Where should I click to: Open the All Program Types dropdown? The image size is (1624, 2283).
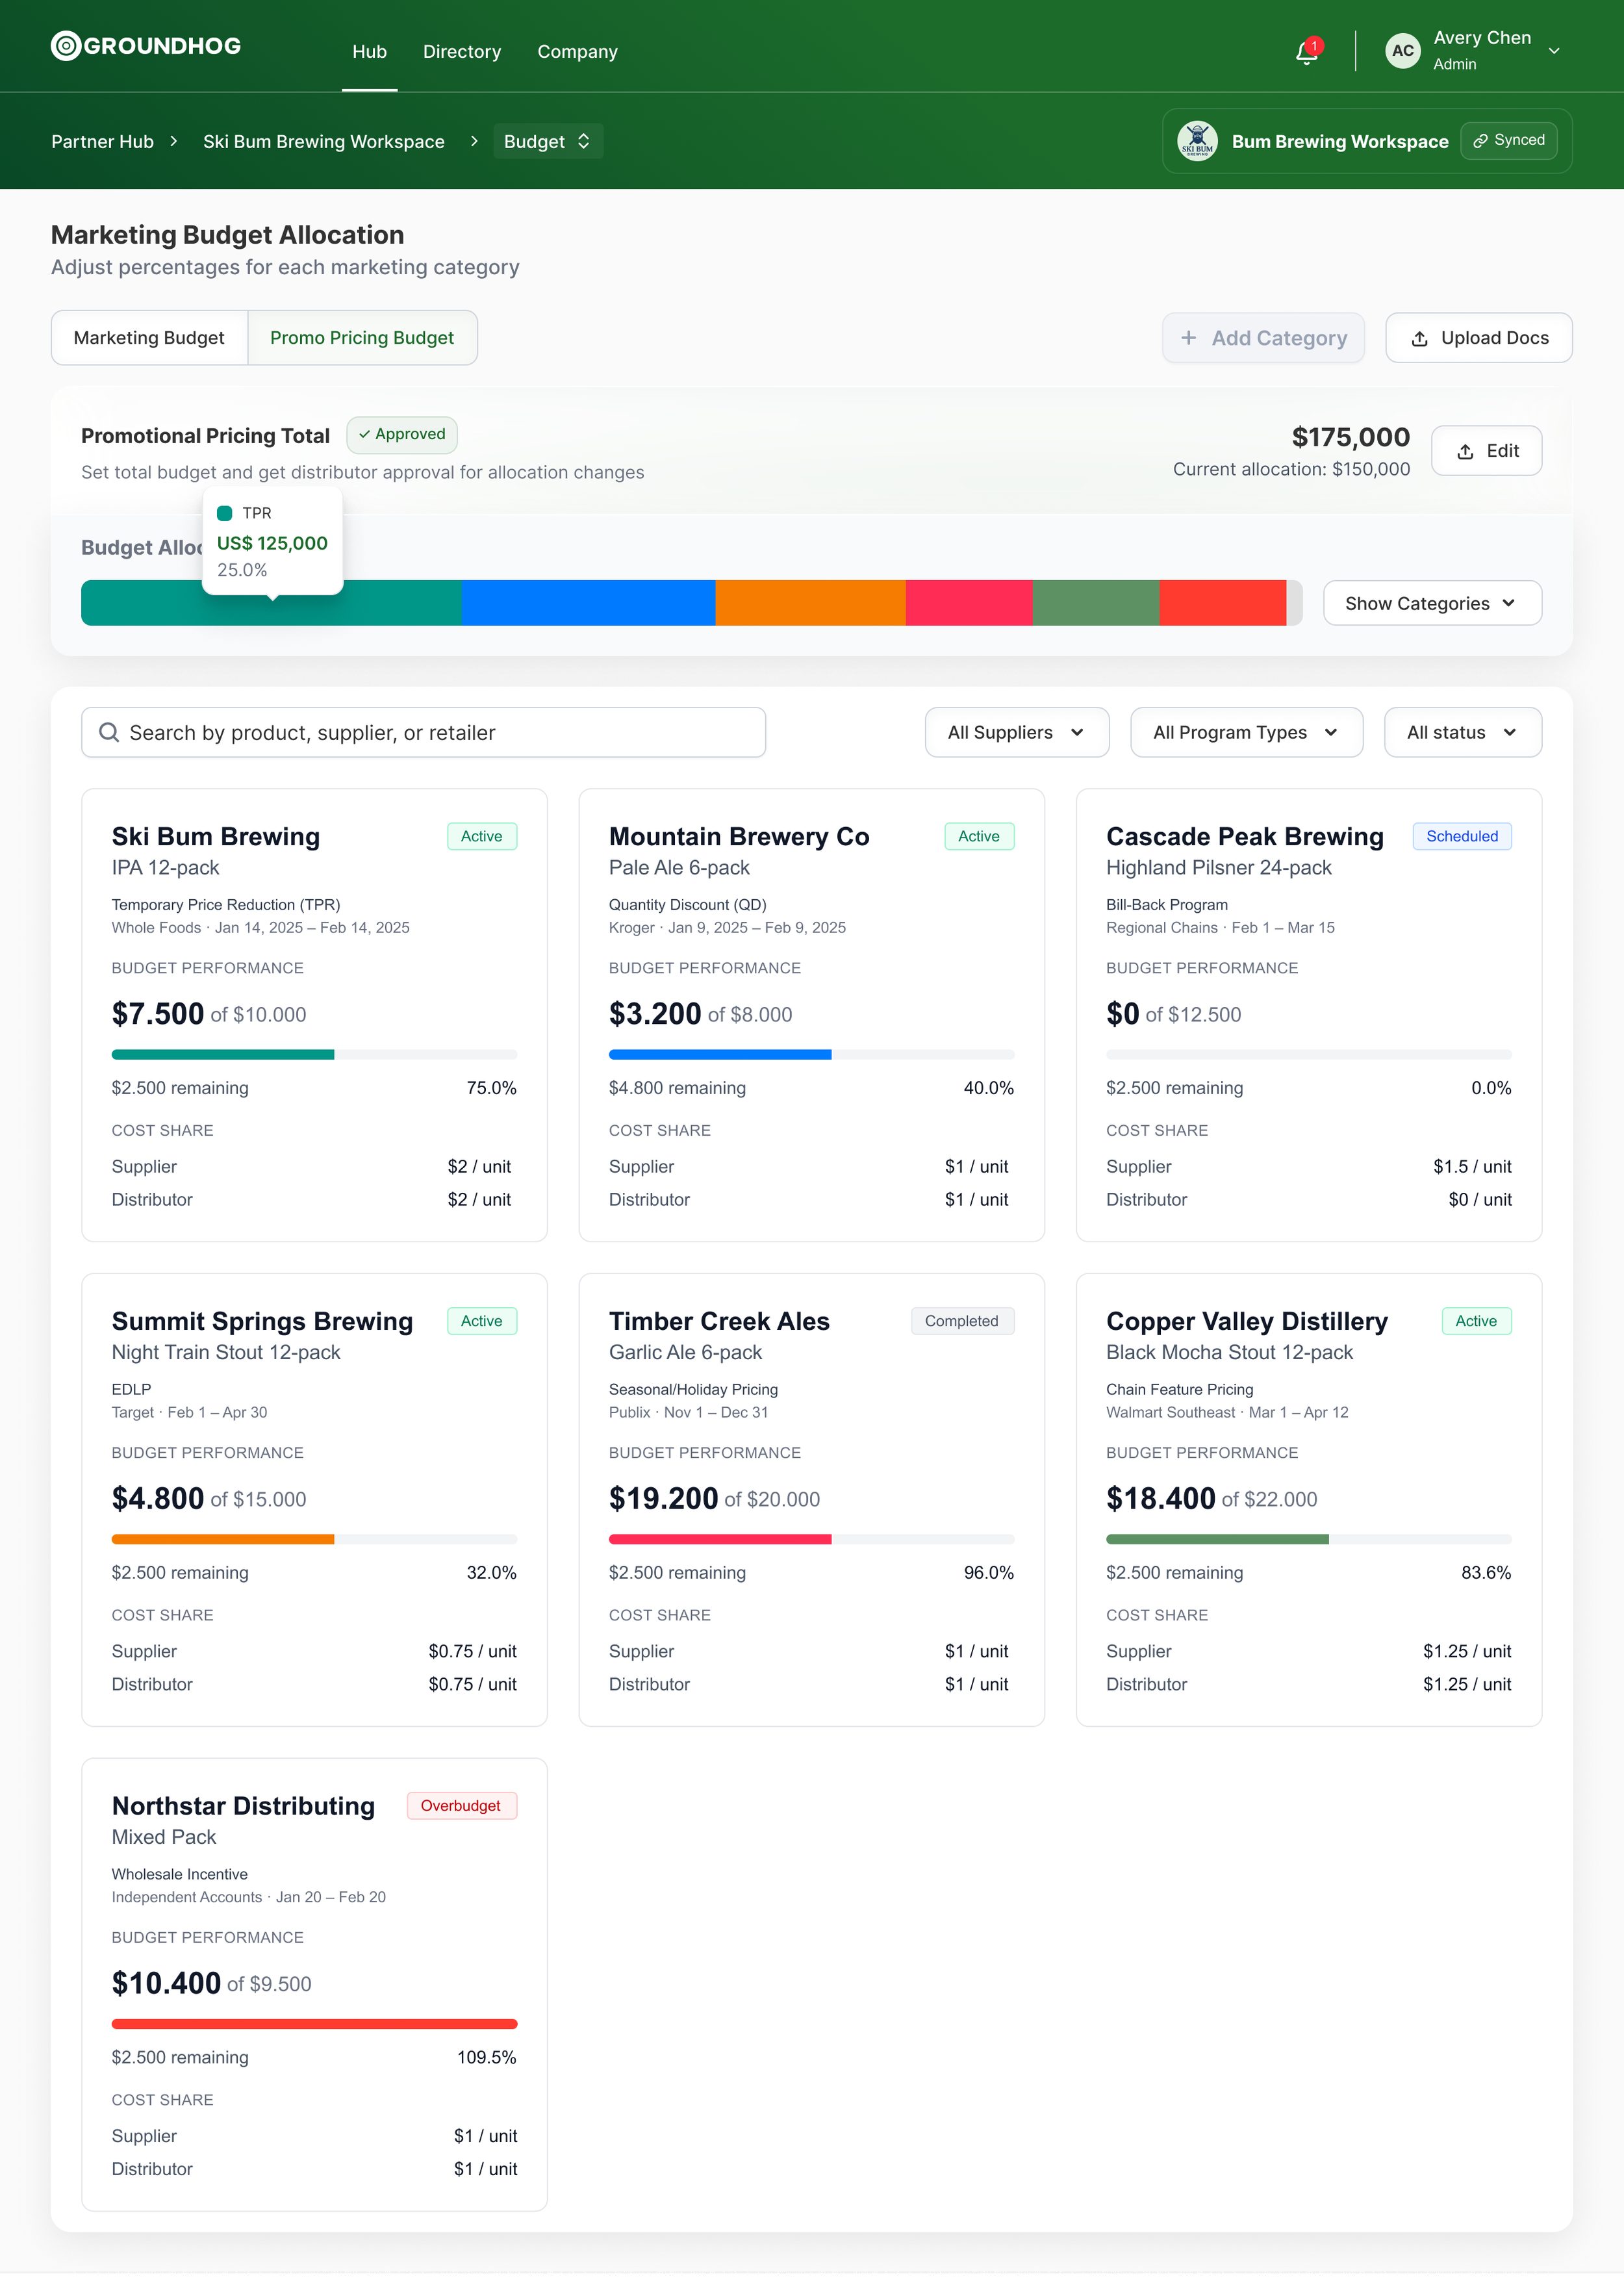pos(1245,733)
